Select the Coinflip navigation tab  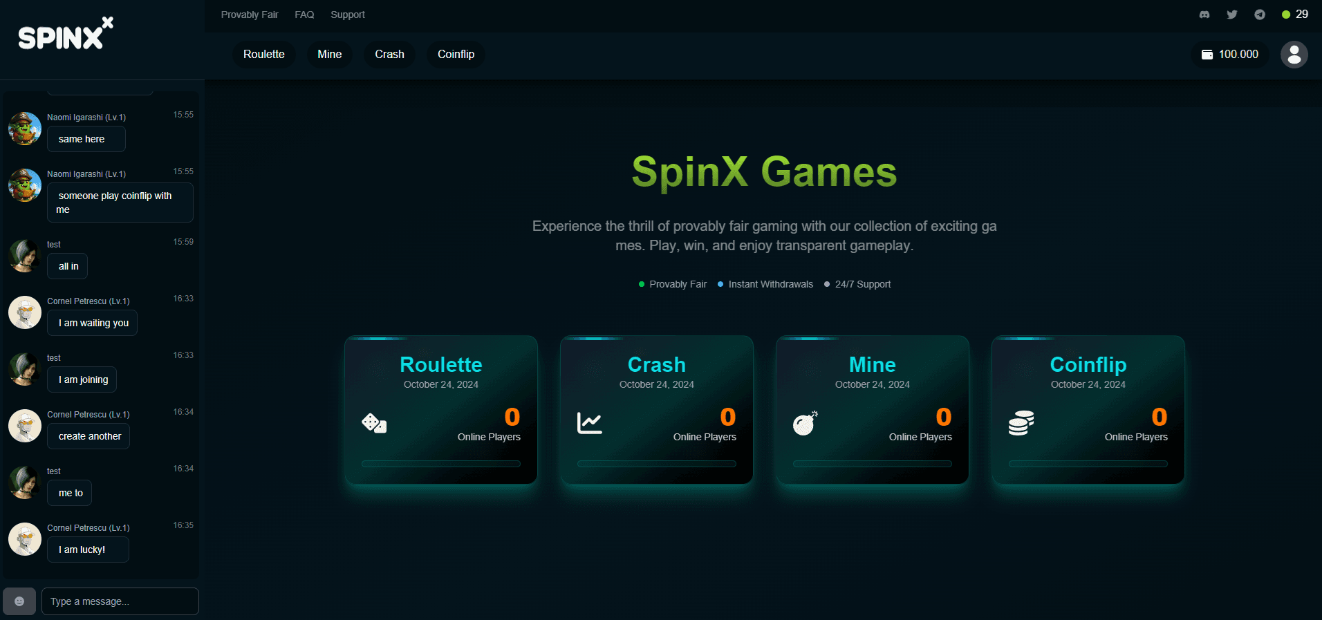(x=456, y=55)
